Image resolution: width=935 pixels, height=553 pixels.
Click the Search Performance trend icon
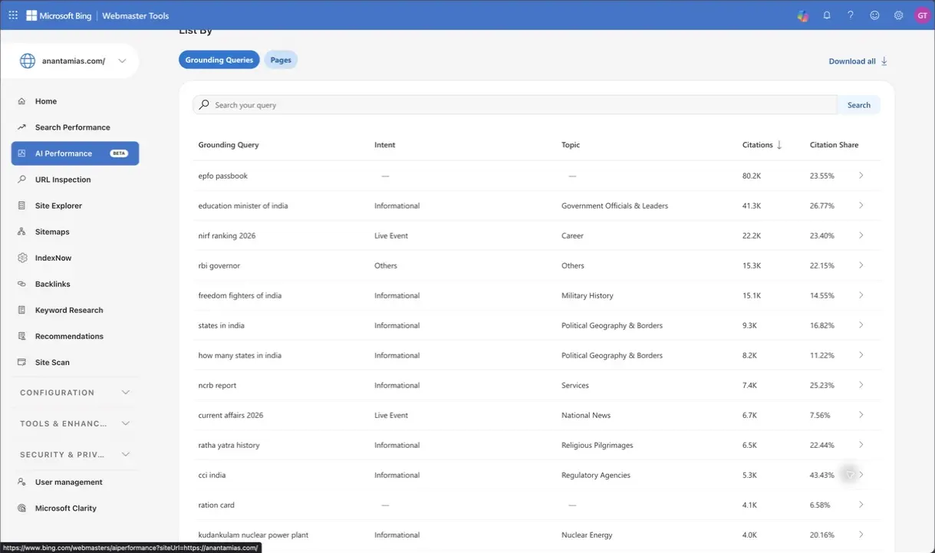coord(21,127)
